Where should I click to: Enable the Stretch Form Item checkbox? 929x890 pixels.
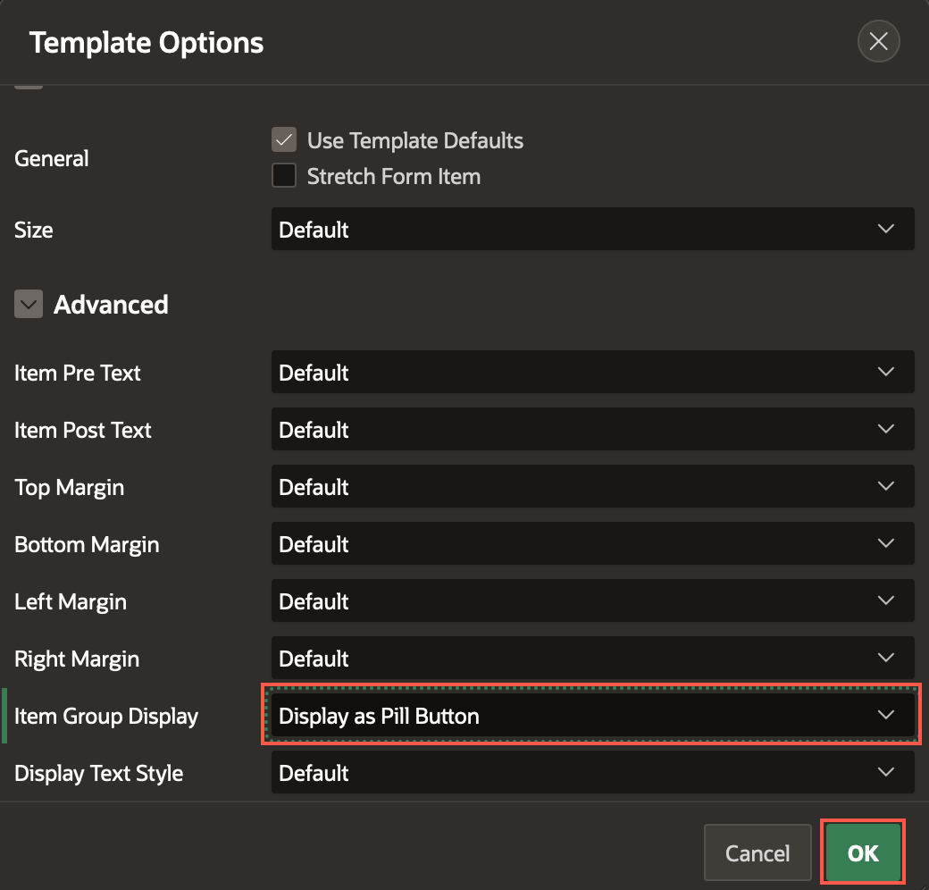(x=284, y=176)
